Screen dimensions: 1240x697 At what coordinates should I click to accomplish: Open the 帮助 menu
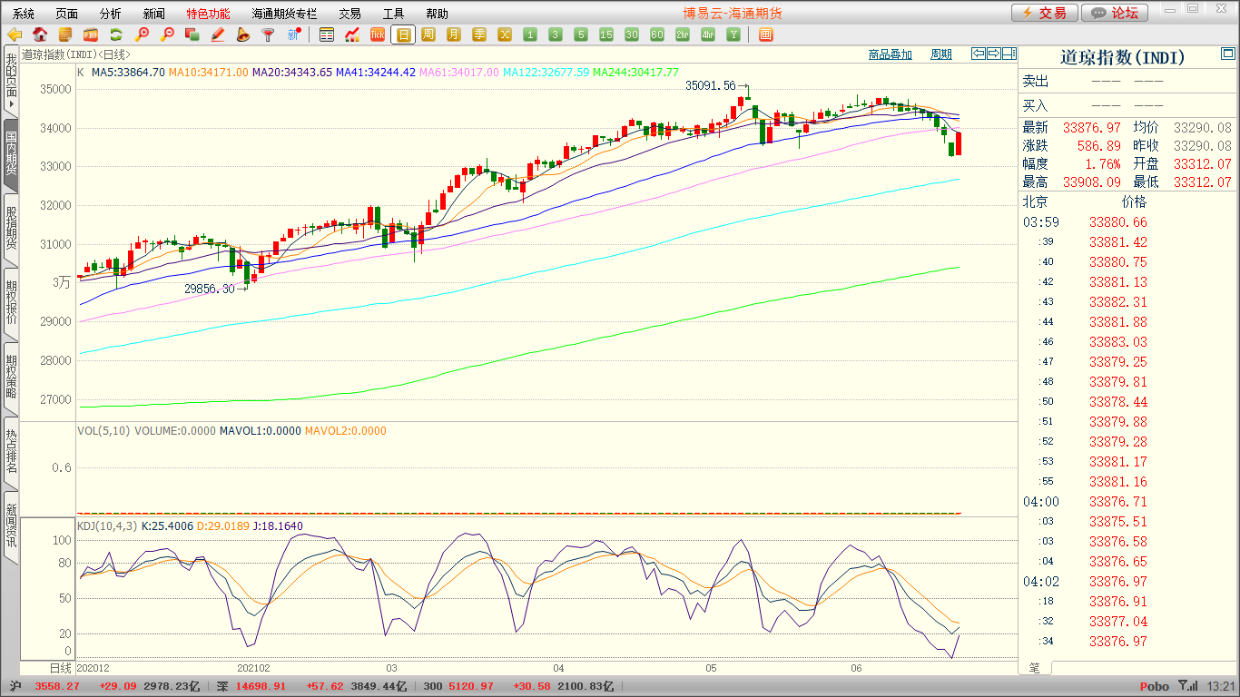[x=437, y=14]
